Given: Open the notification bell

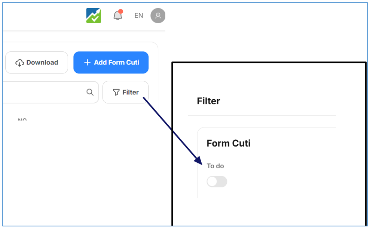Looking at the screenshot, I should 117,16.
